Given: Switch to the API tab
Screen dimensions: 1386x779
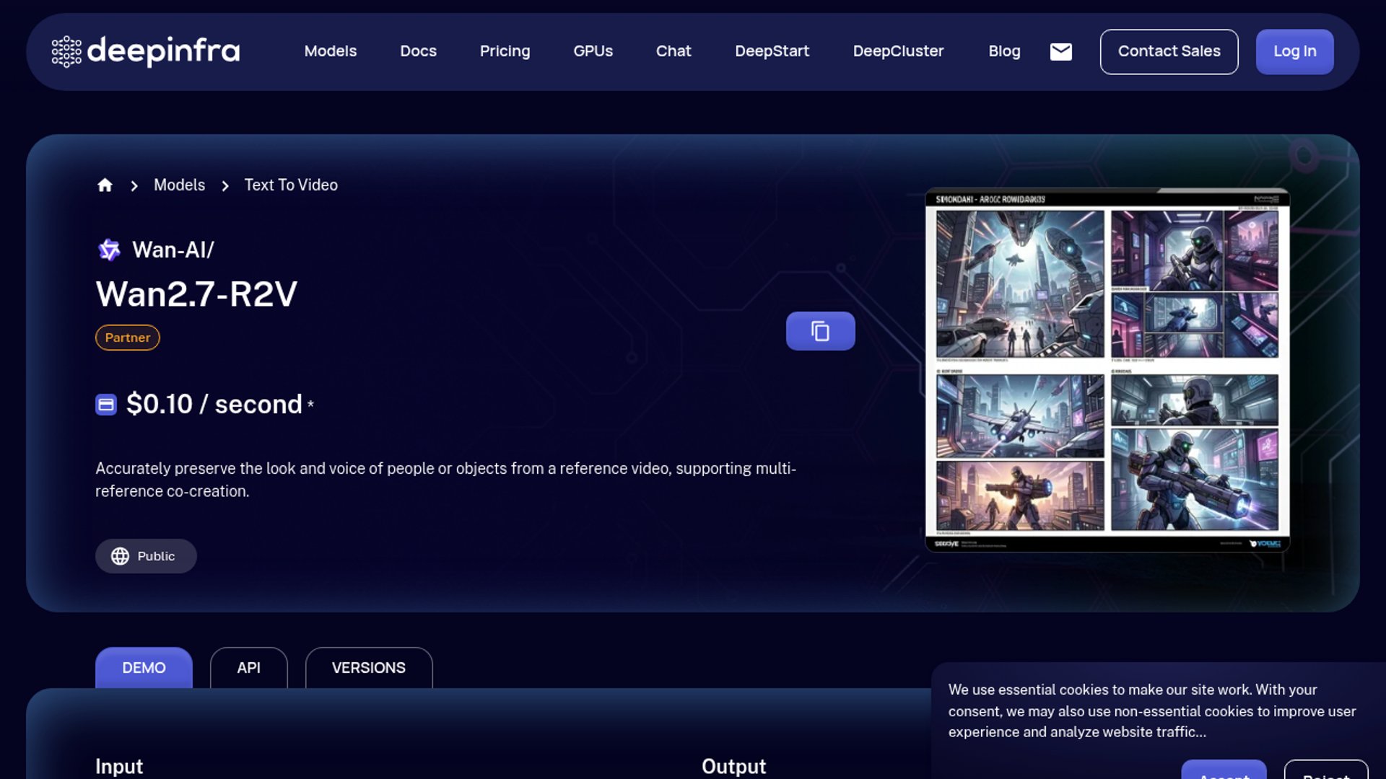Looking at the screenshot, I should pyautogui.click(x=248, y=668).
